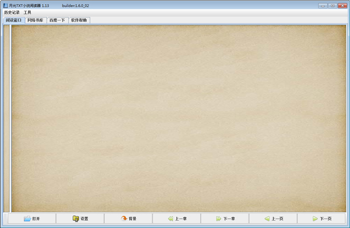Advance to the next page with 下一页
This screenshot has width=350, height=228.
(321, 219)
